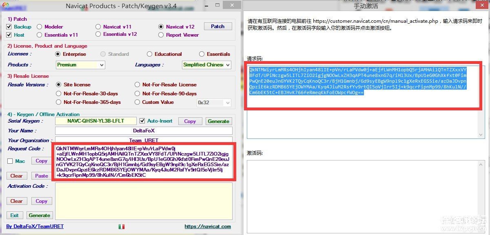Select the Custom Value radio option

click(137, 102)
